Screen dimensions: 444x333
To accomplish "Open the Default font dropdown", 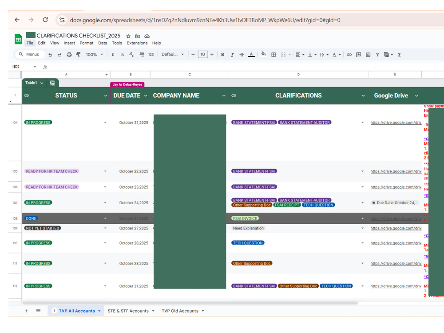I will pyautogui.click(x=173, y=54).
